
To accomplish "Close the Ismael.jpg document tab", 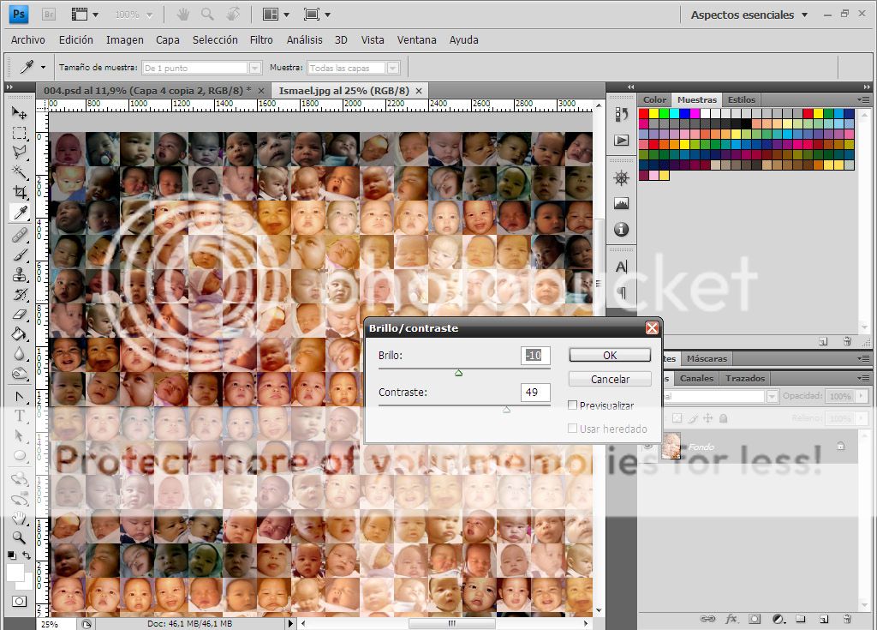I will coord(418,91).
